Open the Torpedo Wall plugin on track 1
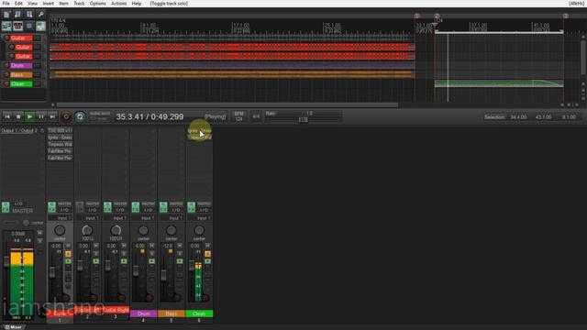Viewport: 587px width, 330px height. coord(60,144)
